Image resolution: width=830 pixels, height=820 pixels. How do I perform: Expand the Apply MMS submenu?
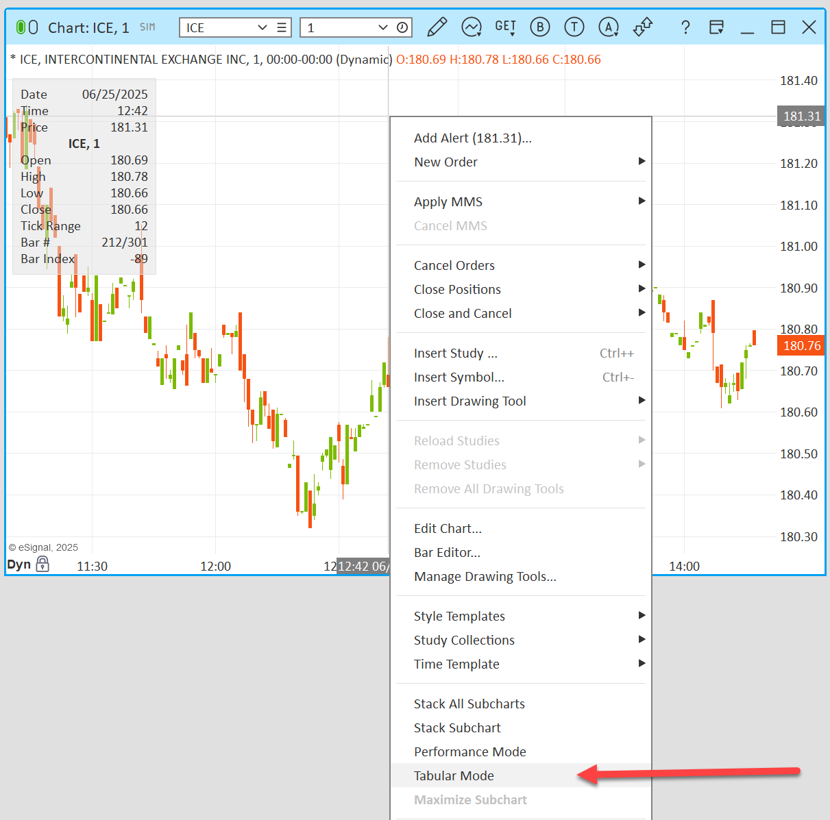click(521, 202)
